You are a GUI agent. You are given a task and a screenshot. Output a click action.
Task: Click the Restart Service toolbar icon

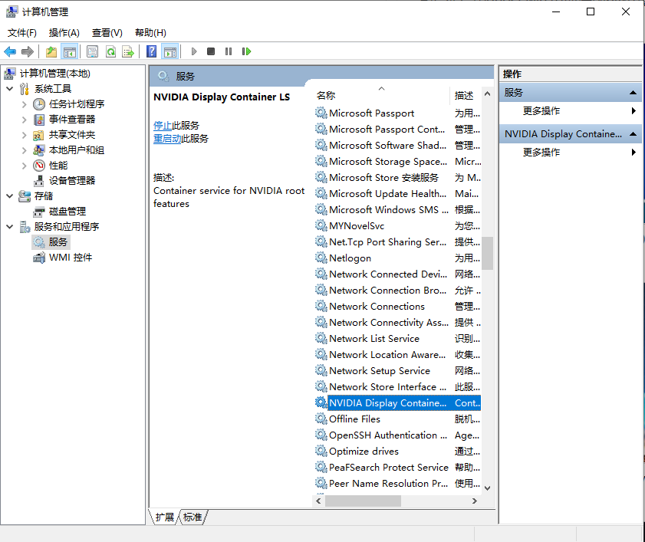pos(246,51)
